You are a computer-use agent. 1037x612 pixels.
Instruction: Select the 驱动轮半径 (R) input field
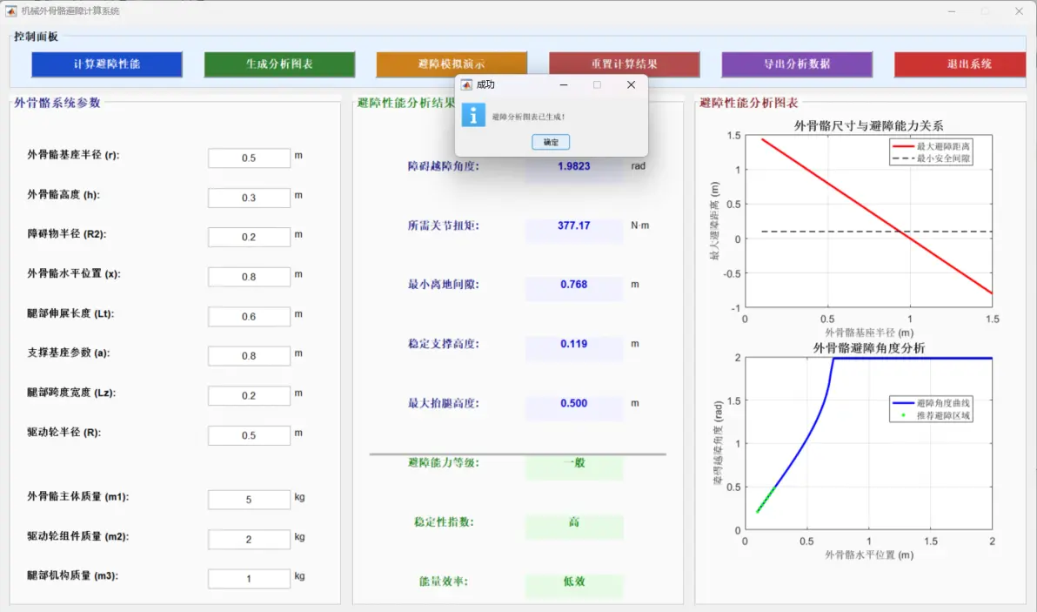pos(249,435)
